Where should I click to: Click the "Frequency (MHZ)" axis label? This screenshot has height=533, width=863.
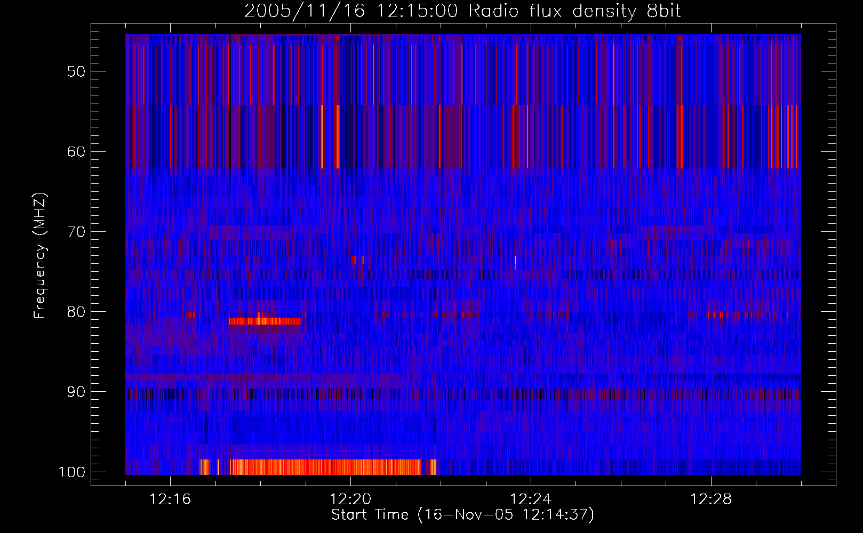tap(41, 256)
